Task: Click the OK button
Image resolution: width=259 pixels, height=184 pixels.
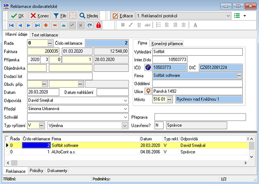Action: (x=17, y=16)
